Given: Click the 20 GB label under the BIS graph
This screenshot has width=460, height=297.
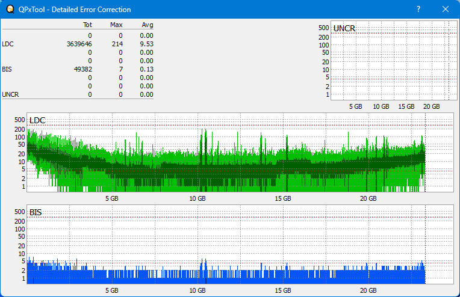Looking at the screenshot, I should tap(368, 290).
